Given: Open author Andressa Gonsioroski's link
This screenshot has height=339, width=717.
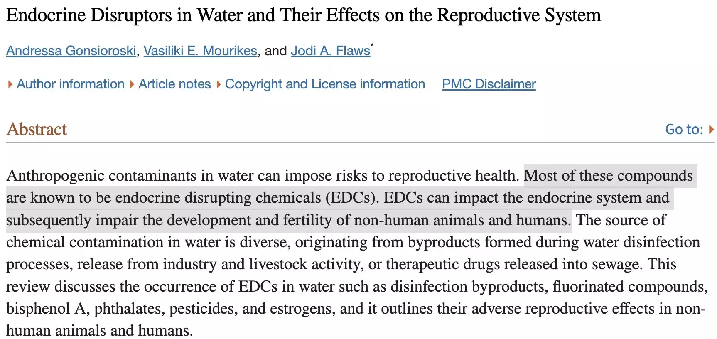Looking at the screenshot, I should click(71, 51).
